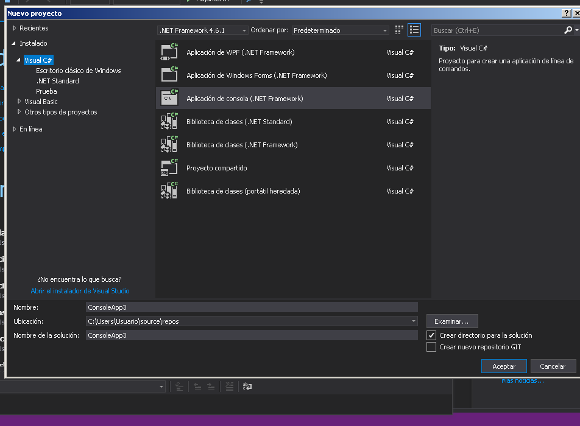Click the Buscar (Ctrl+E) search box
Image resolution: width=580 pixels, height=426 pixels.
click(497, 30)
